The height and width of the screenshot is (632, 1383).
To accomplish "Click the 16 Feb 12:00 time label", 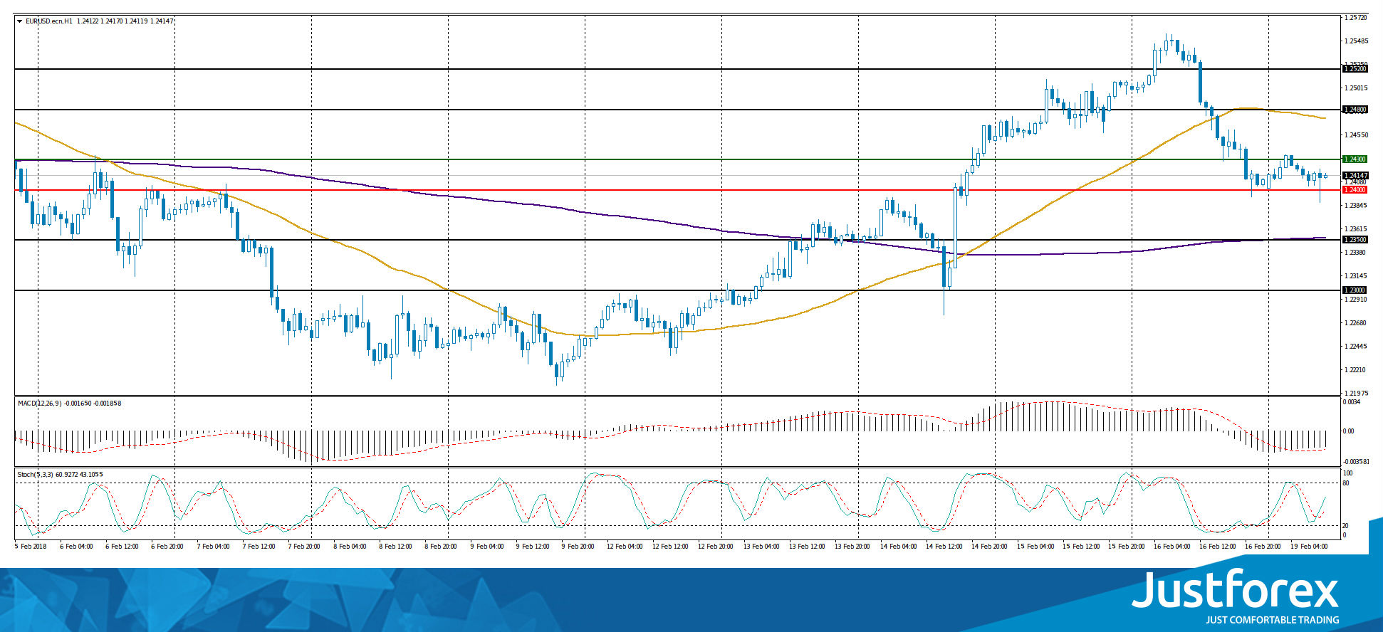I will 1217,547.
